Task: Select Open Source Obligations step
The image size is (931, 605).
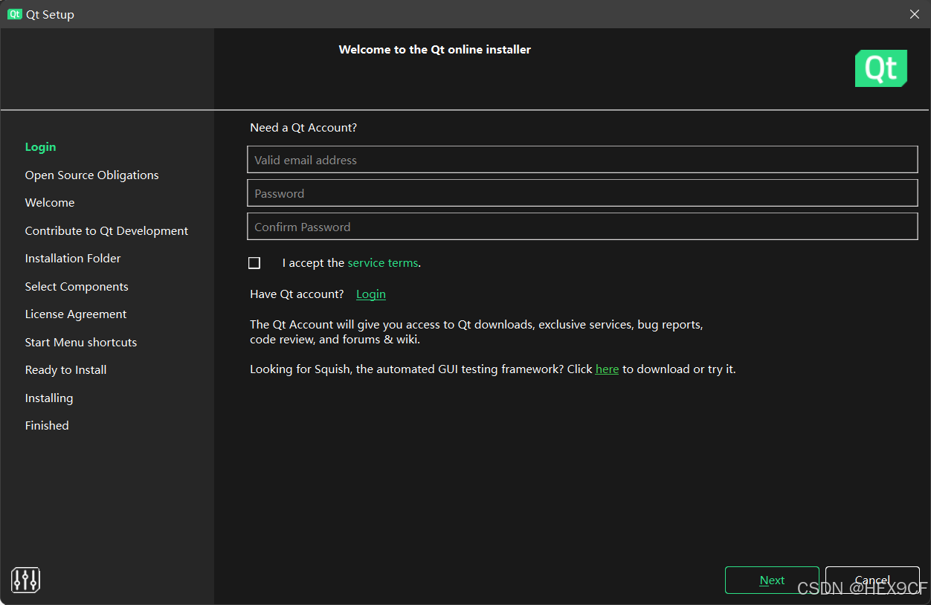Action: tap(92, 175)
